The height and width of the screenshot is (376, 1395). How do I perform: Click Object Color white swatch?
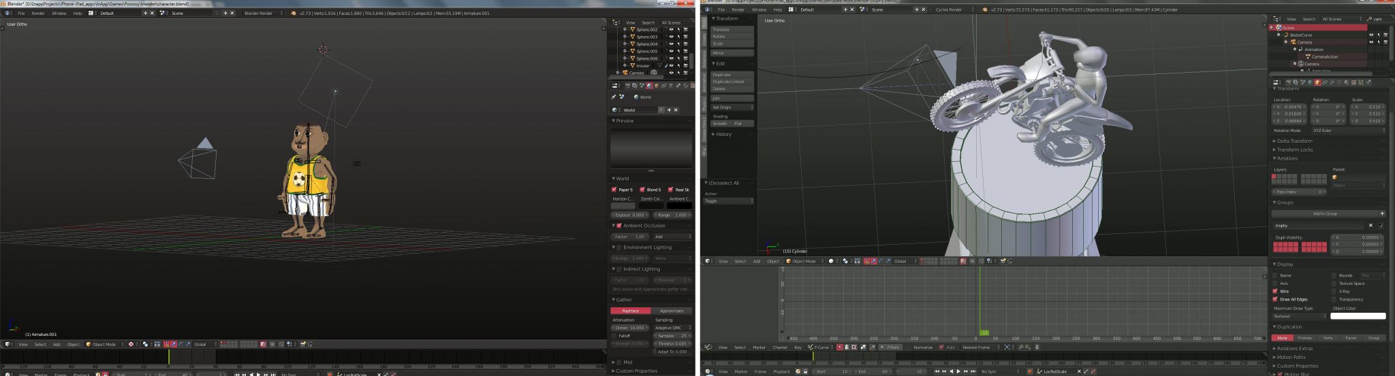[x=1358, y=316]
